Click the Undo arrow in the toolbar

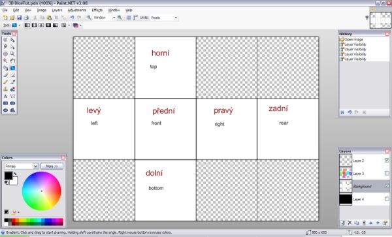point(72,18)
